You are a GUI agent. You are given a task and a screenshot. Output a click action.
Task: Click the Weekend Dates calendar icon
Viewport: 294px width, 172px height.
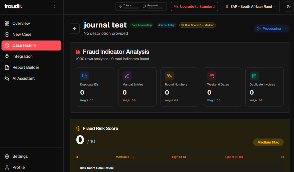pos(212,76)
